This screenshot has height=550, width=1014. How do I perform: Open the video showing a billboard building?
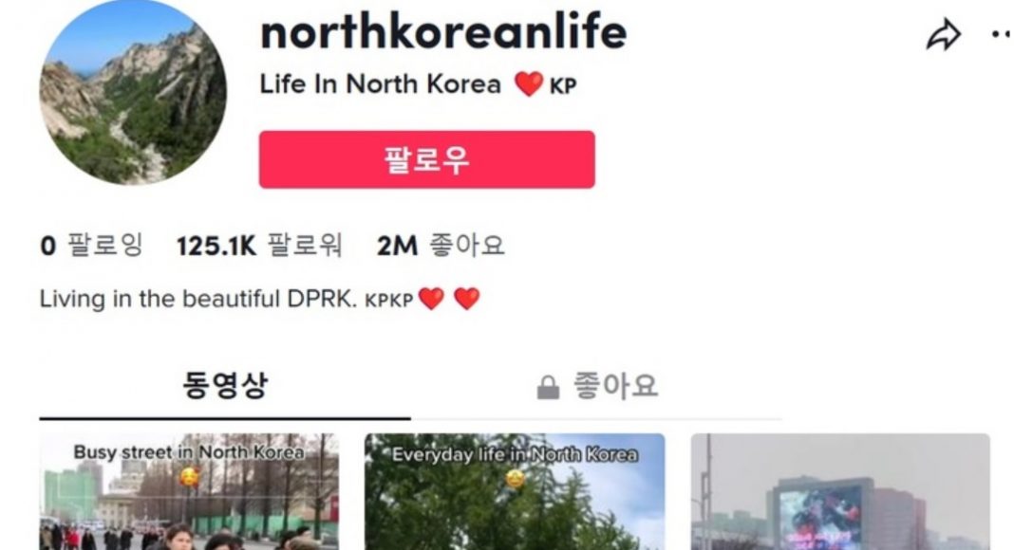click(840, 492)
